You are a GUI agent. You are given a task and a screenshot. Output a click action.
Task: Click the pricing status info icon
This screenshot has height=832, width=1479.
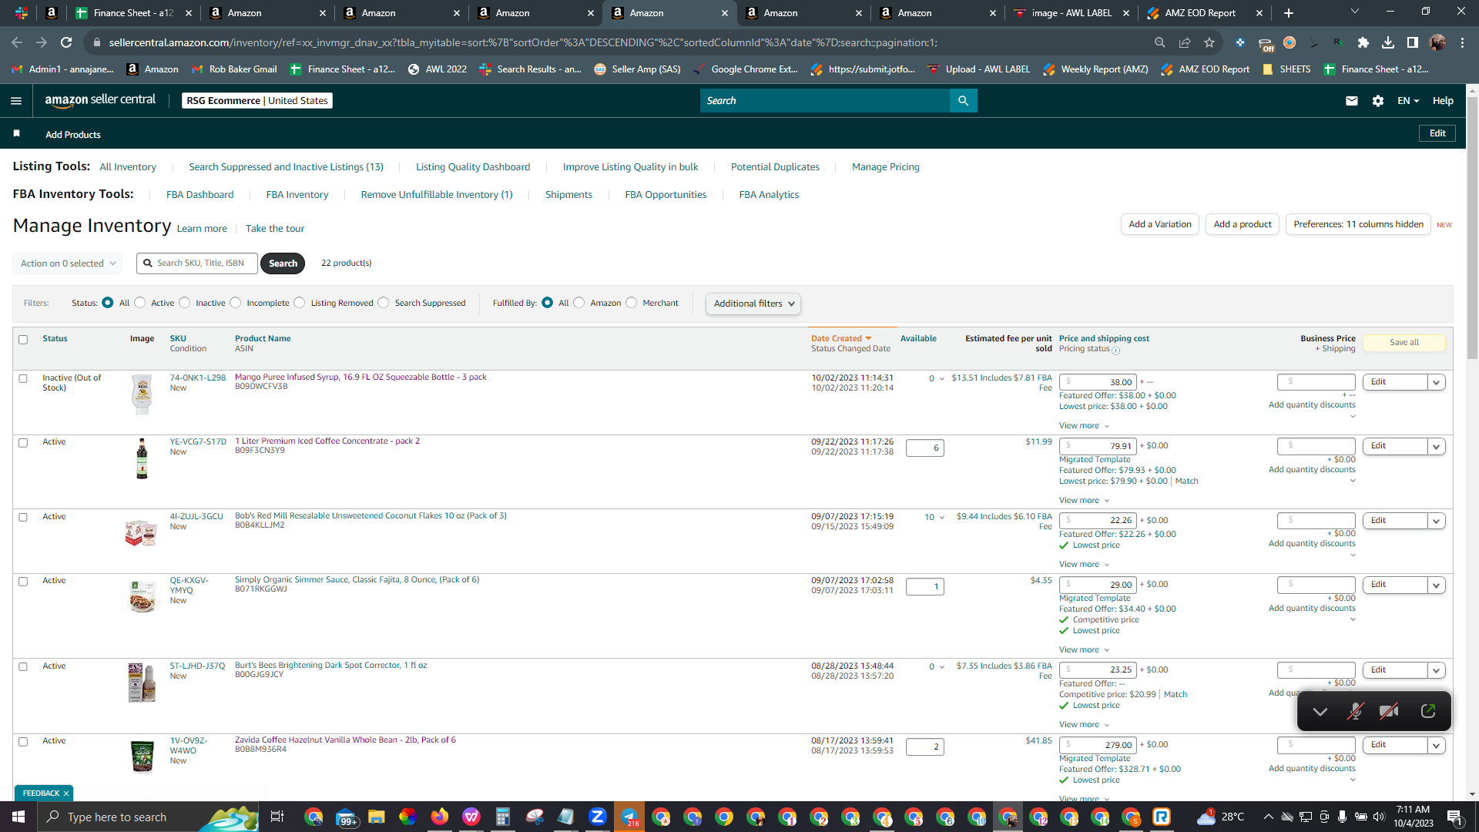pyautogui.click(x=1115, y=351)
